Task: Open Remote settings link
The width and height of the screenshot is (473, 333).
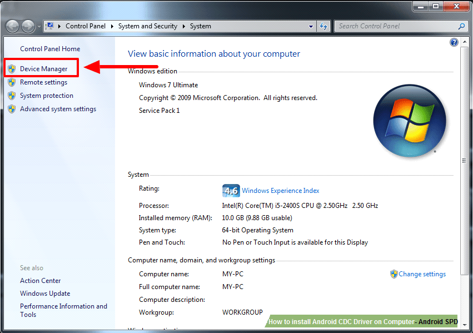Action: [x=44, y=82]
